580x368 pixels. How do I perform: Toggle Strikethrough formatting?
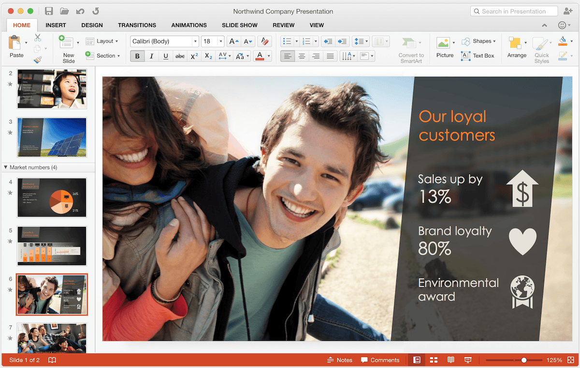[180, 56]
